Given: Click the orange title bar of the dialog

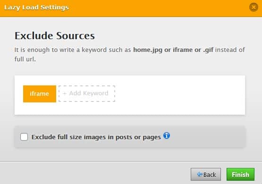Looking at the screenshot, I should (x=151, y=8).
